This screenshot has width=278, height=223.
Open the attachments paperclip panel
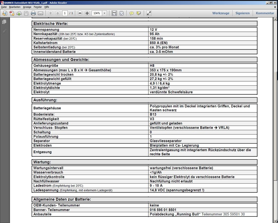4,31
